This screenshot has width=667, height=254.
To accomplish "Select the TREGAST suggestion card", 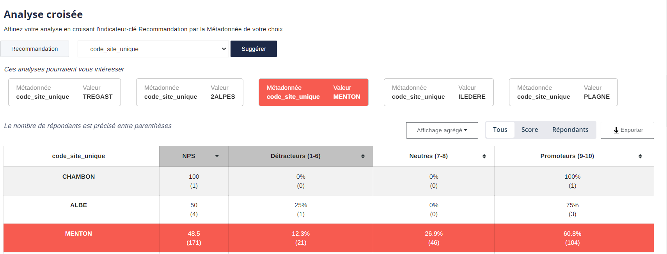I will click(x=64, y=92).
